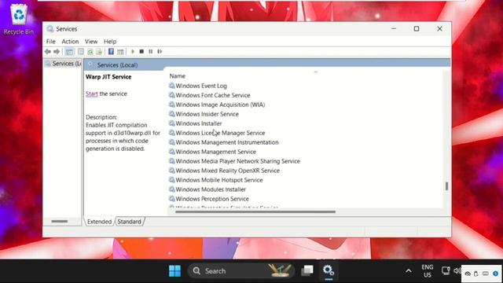Open the Windows Start button
Image resolution: width=503 pixels, height=283 pixels.
pos(174,271)
